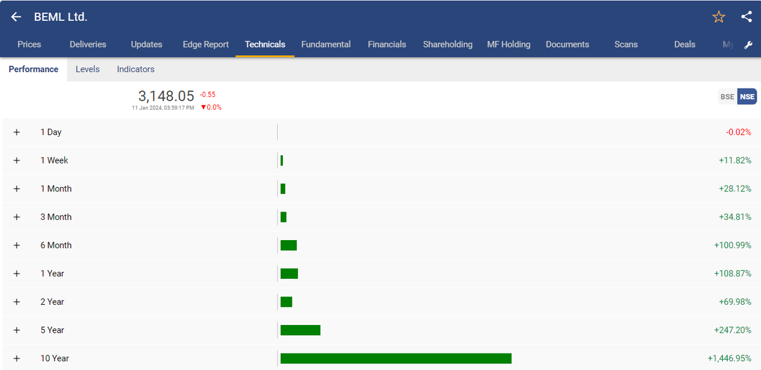Expand the 10 Year performance row
Image resolution: width=761 pixels, height=370 pixels.
(16, 359)
